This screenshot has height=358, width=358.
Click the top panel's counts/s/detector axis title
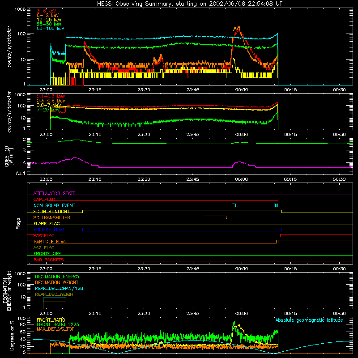point(9,47)
